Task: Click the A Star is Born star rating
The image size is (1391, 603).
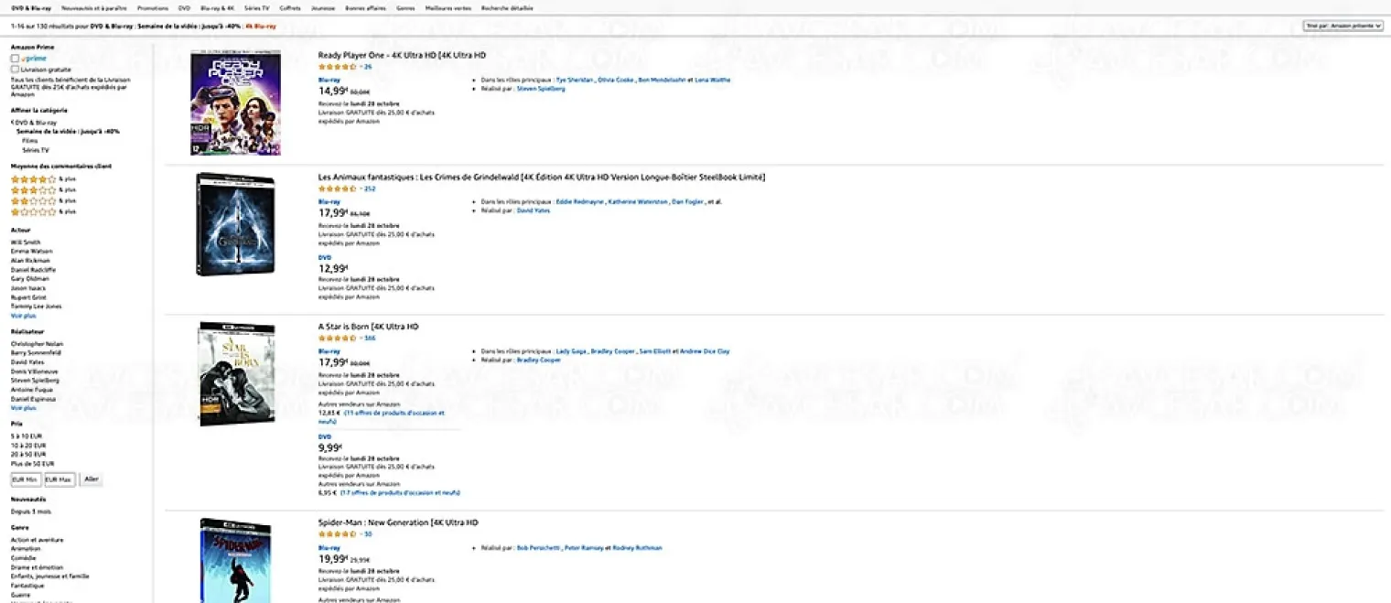Action: [337, 338]
